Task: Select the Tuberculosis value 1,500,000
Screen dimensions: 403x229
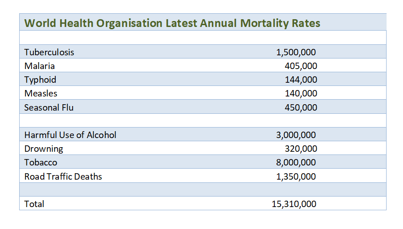Action: tap(296, 52)
